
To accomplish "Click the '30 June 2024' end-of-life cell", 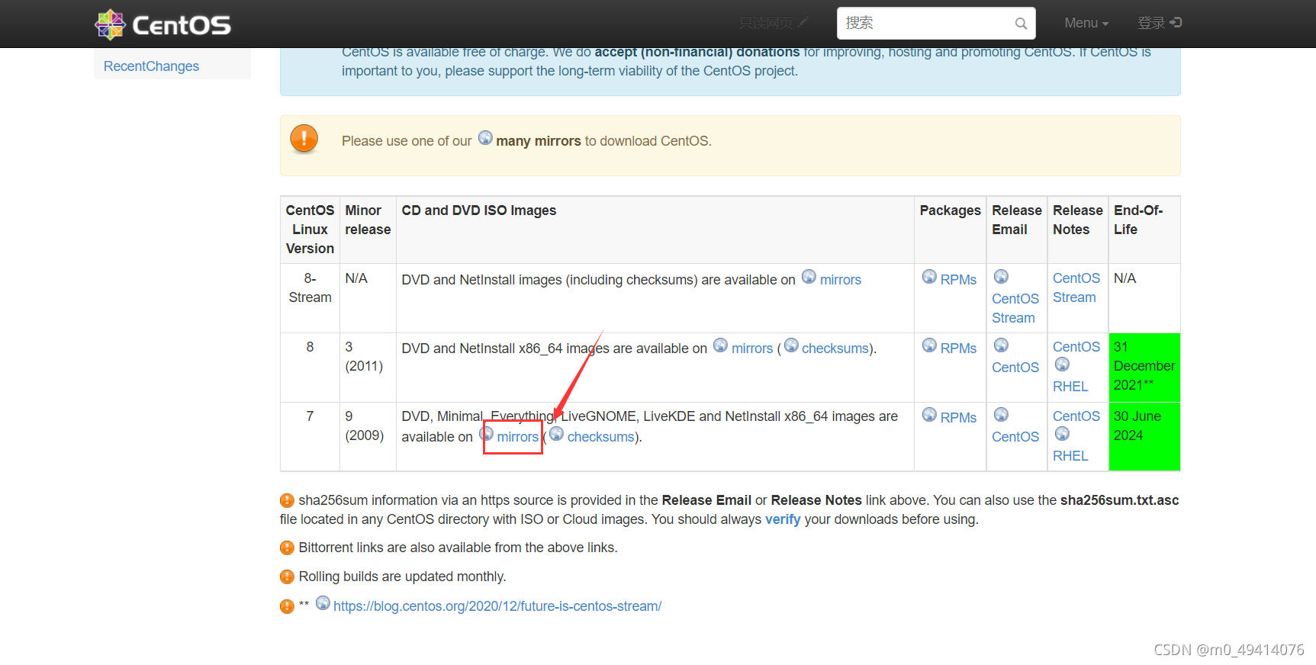I will pos(1144,436).
